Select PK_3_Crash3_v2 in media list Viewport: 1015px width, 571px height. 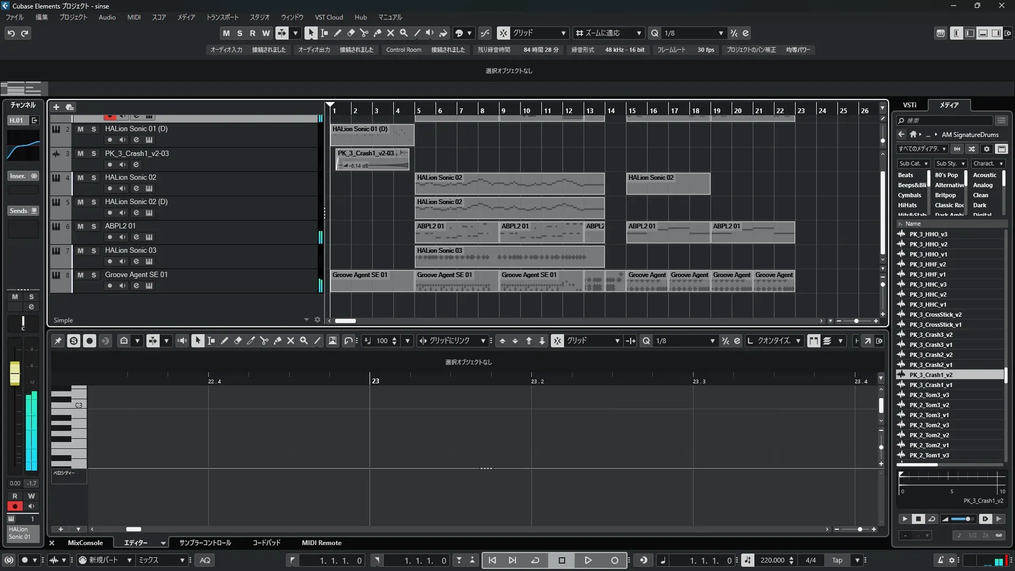pyautogui.click(x=930, y=335)
